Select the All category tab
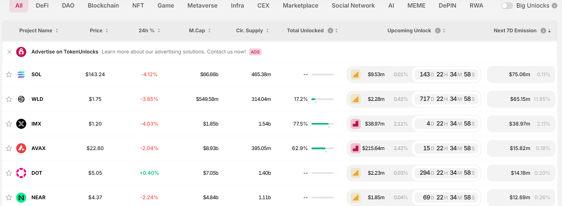The image size is (562, 206). coord(19,6)
